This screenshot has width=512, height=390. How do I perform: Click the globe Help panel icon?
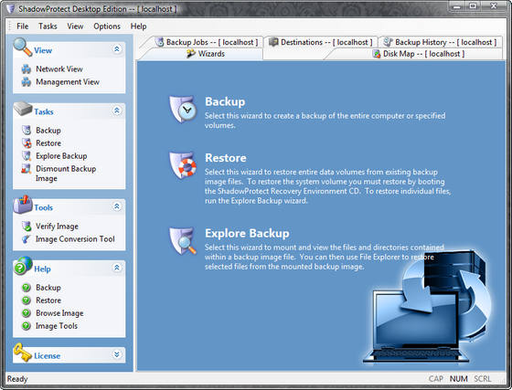tap(23, 266)
